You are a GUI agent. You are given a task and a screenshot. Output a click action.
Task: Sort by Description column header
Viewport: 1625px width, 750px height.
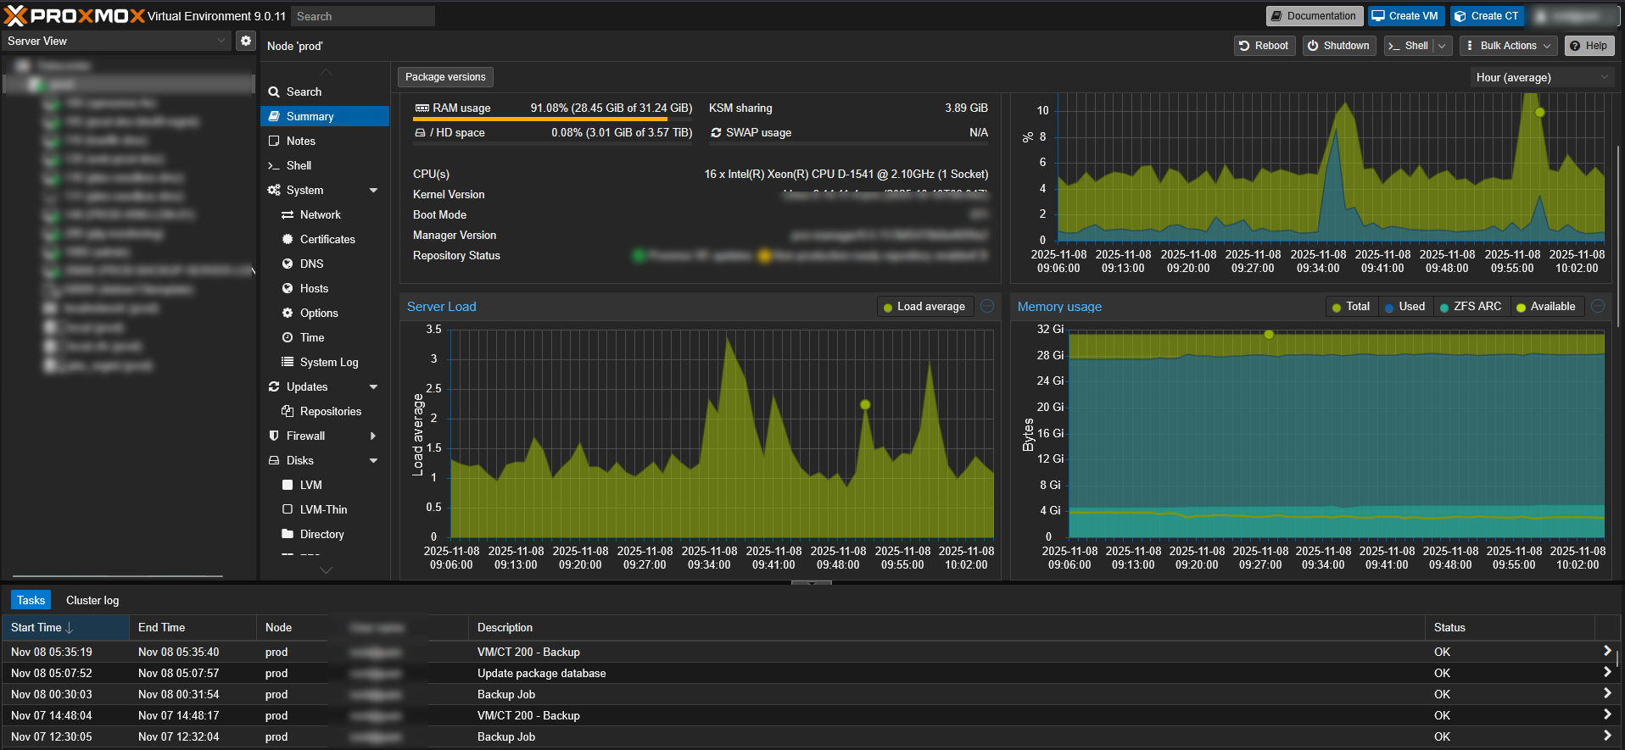(947, 627)
